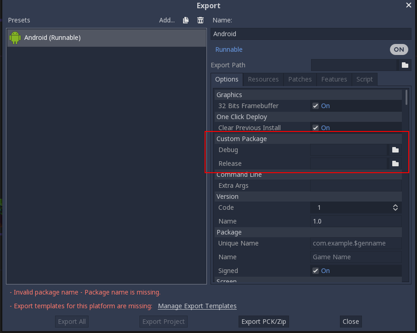Browse for a Debug custom package file
The width and height of the screenshot is (417, 333).
(x=395, y=150)
